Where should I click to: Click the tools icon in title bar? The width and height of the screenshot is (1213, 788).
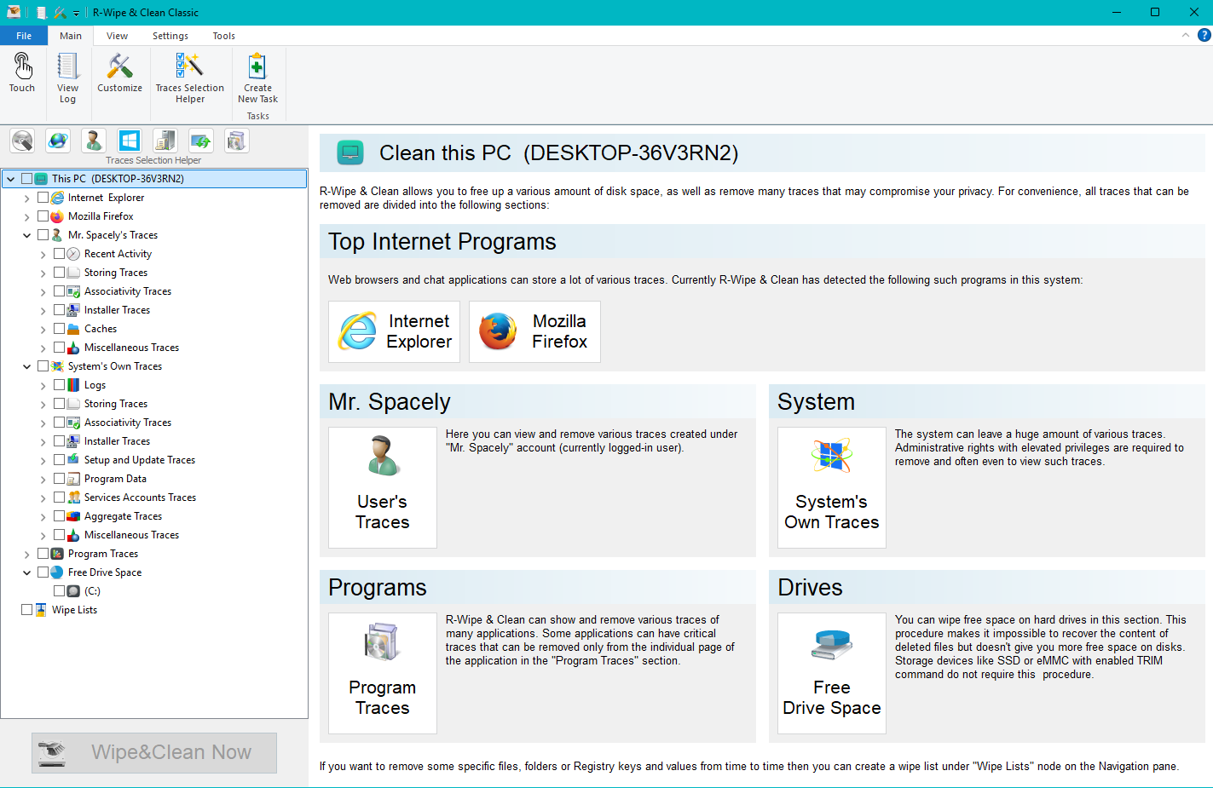pos(60,13)
